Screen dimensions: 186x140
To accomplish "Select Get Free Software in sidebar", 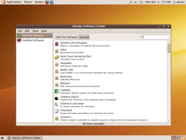I will tap(35, 36).
